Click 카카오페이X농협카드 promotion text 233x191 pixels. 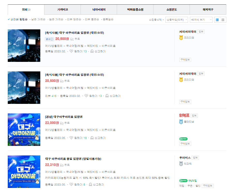click(107, 178)
